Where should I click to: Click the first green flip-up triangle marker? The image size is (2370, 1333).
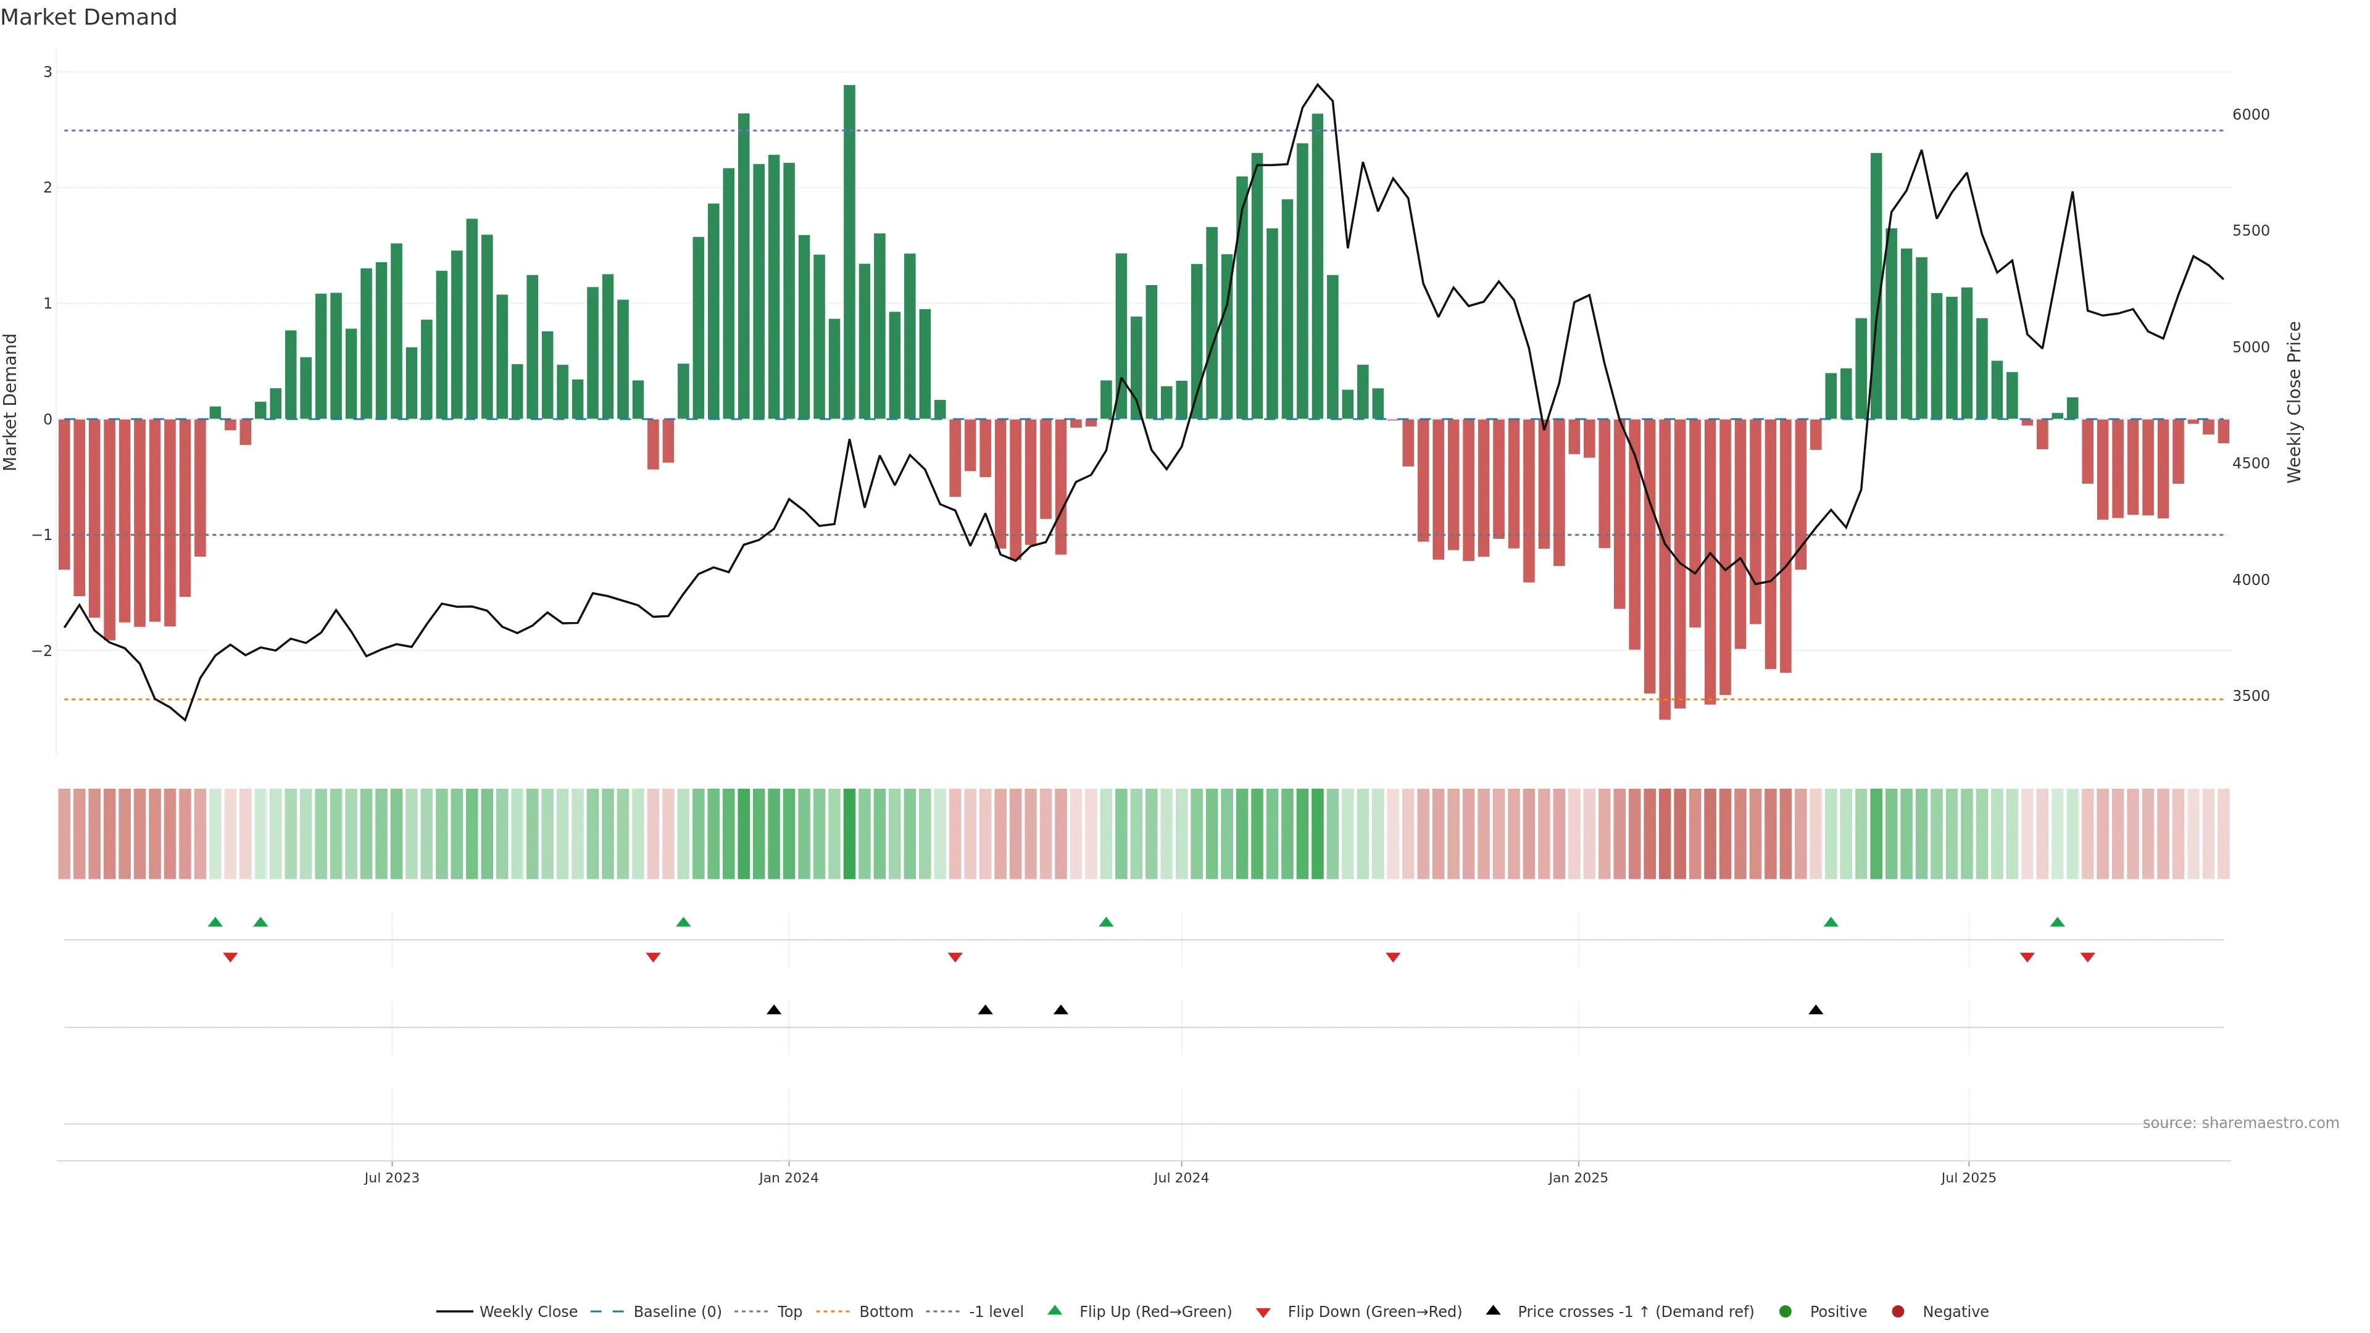pyautogui.click(x=215, y=922)
